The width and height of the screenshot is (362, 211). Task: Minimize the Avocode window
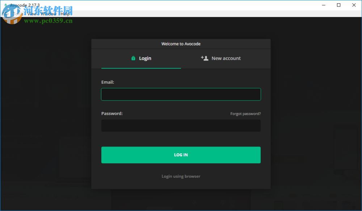323,5
